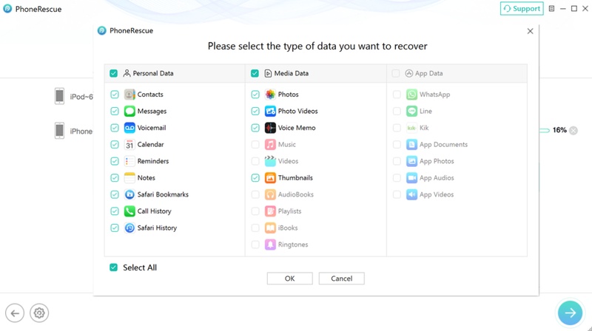Uncheck the Thumbnails checkbox

click(x=255, y=177)
